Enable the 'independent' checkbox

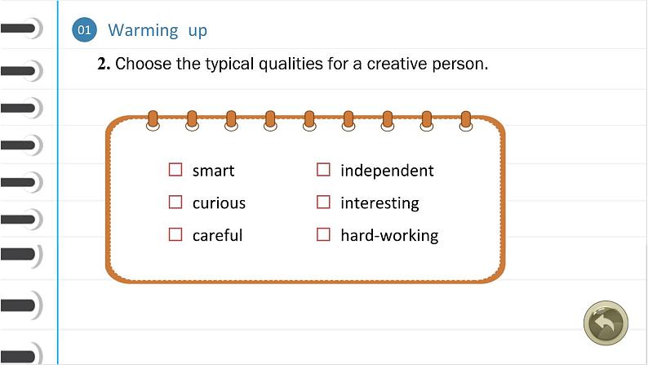click(x=323, y=170)
